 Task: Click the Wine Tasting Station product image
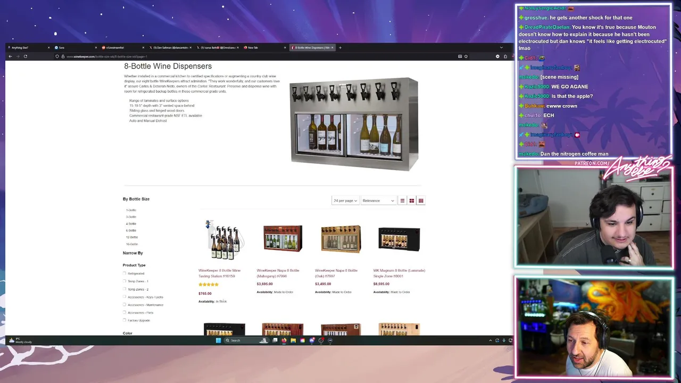point(224,239)
